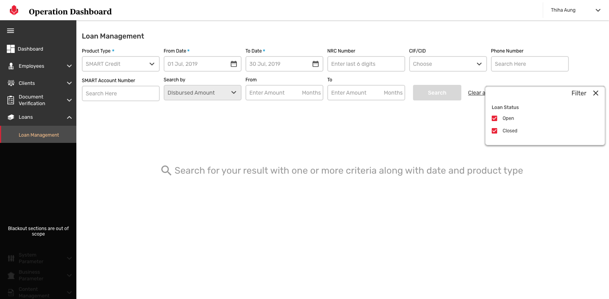Select Loans in the sidebar
The height and width of the screenshot is (299, 609).
26,117
